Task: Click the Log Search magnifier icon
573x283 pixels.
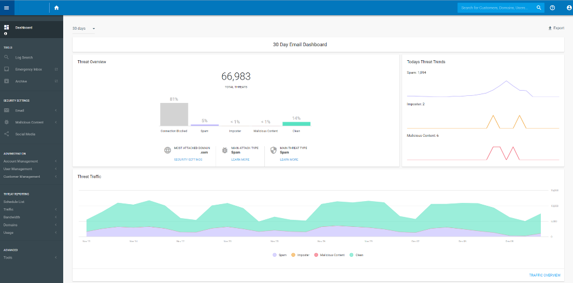Action: pyautogui.click(x=6, y=57)
